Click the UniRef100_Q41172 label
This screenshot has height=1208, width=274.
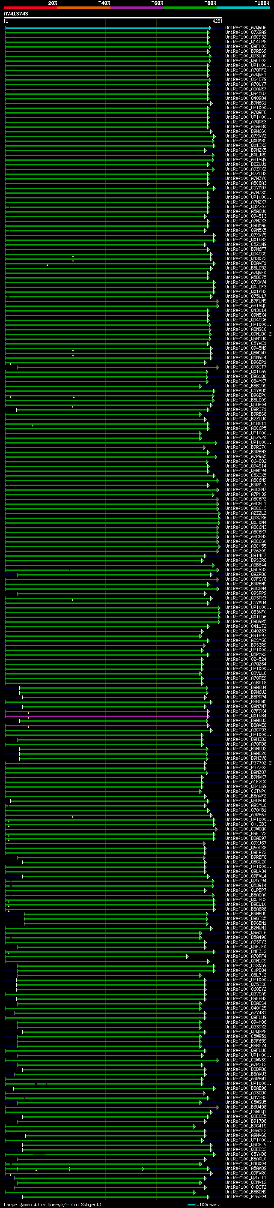[x=246, y=626]
